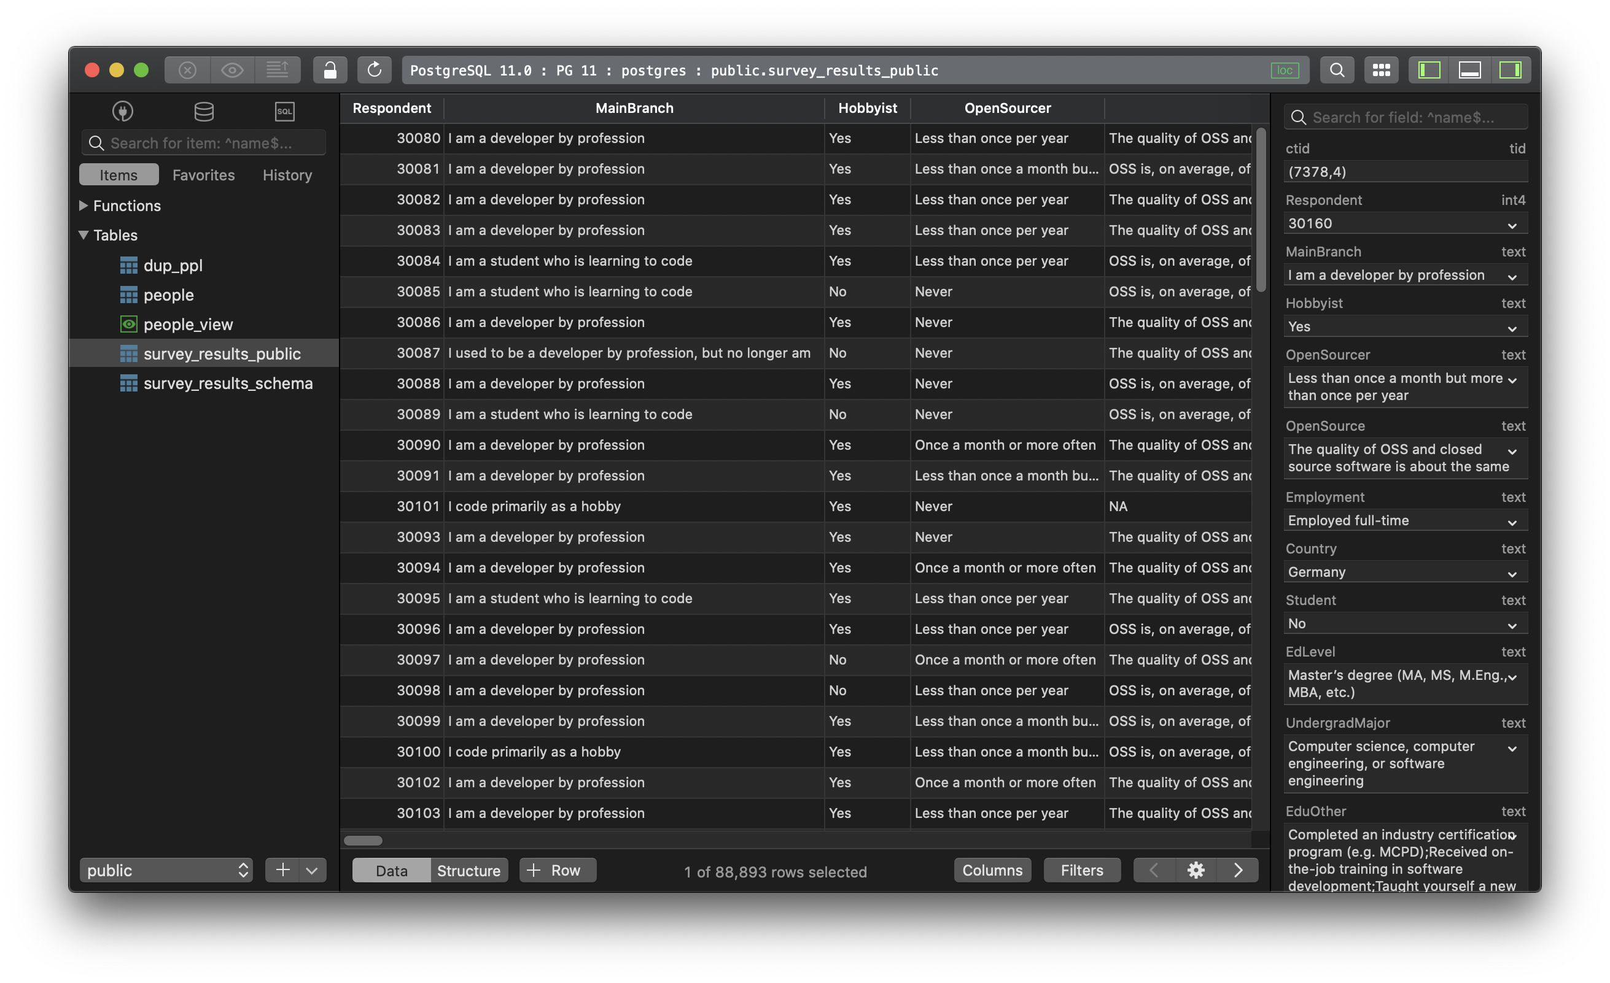Open the SQL query editor
The image size is (1610, 983).
point(284,111)
